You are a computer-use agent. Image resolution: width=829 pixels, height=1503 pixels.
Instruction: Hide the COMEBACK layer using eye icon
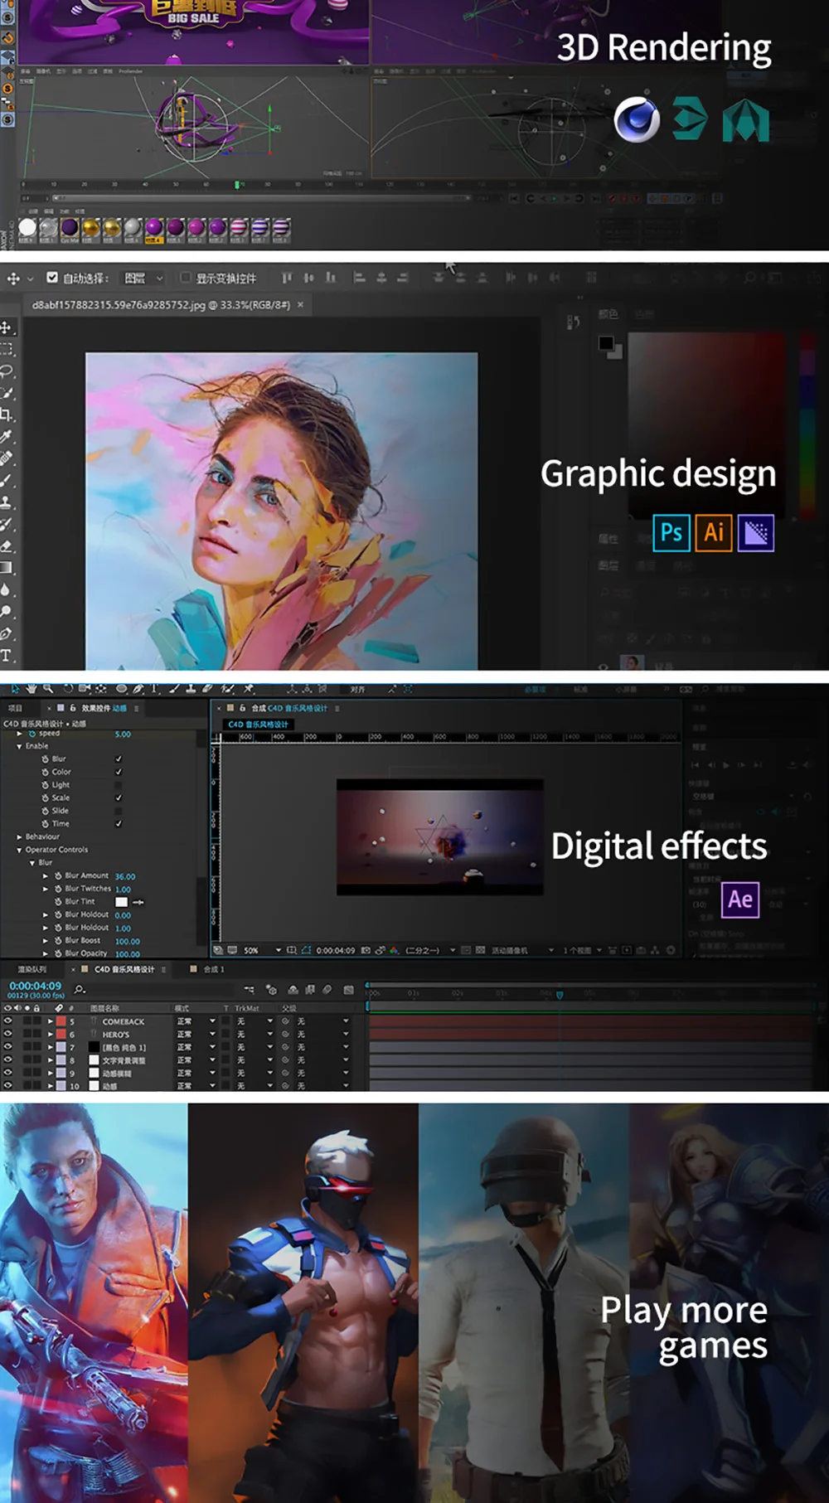8,1021
